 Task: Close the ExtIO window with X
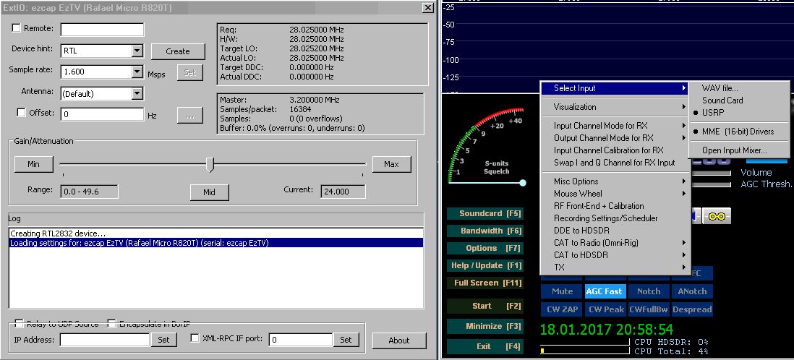427,7
